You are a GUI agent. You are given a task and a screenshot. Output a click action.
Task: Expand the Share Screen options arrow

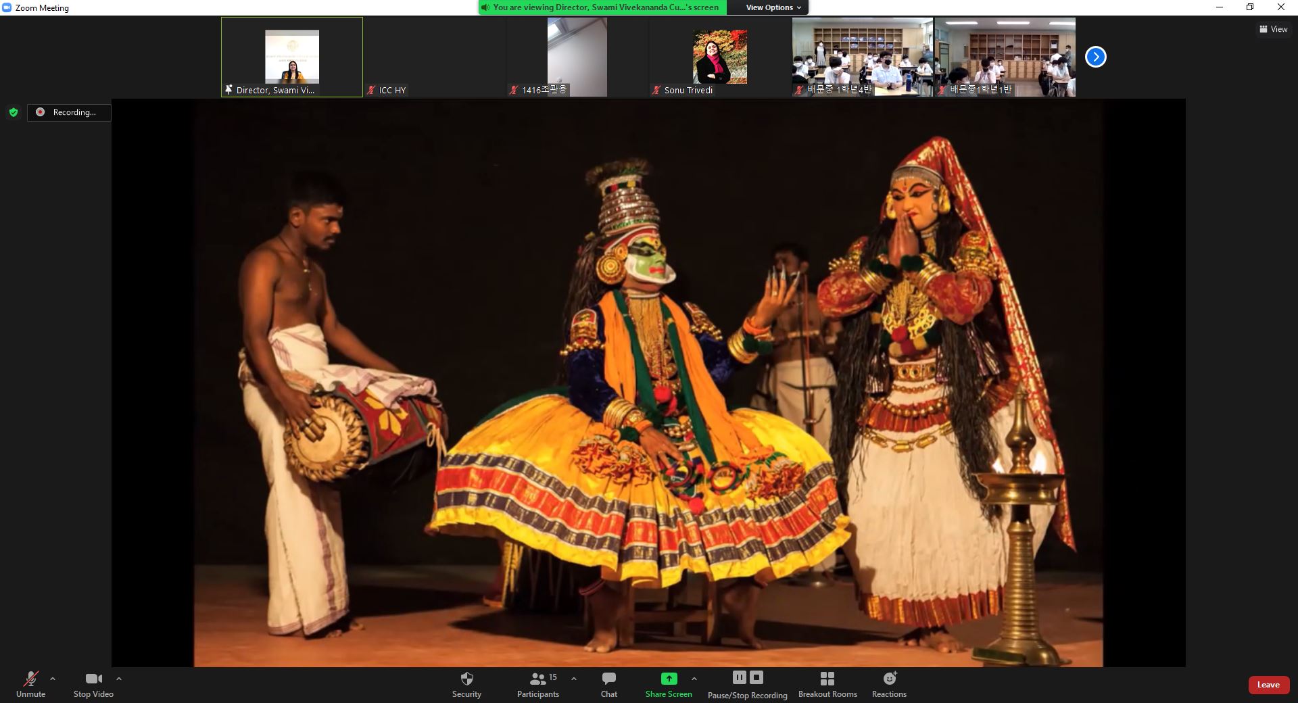pos(694,679)
